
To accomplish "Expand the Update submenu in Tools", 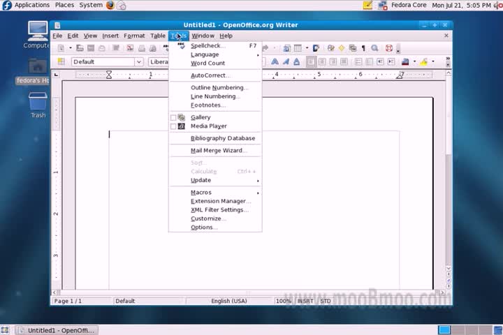I will click(x=215, y=180).
